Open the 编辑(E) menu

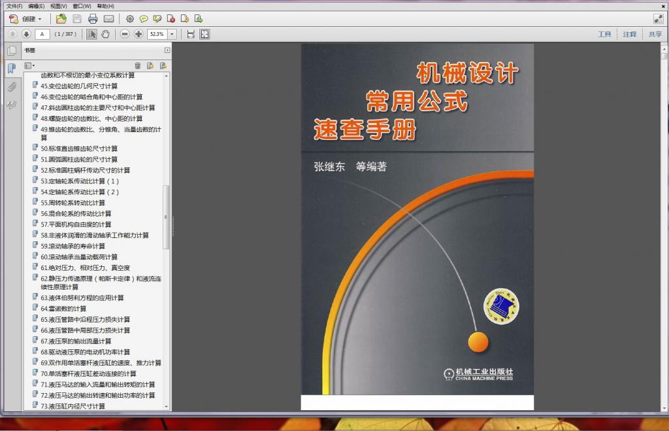pyautogui.click(x=37, y=6)
